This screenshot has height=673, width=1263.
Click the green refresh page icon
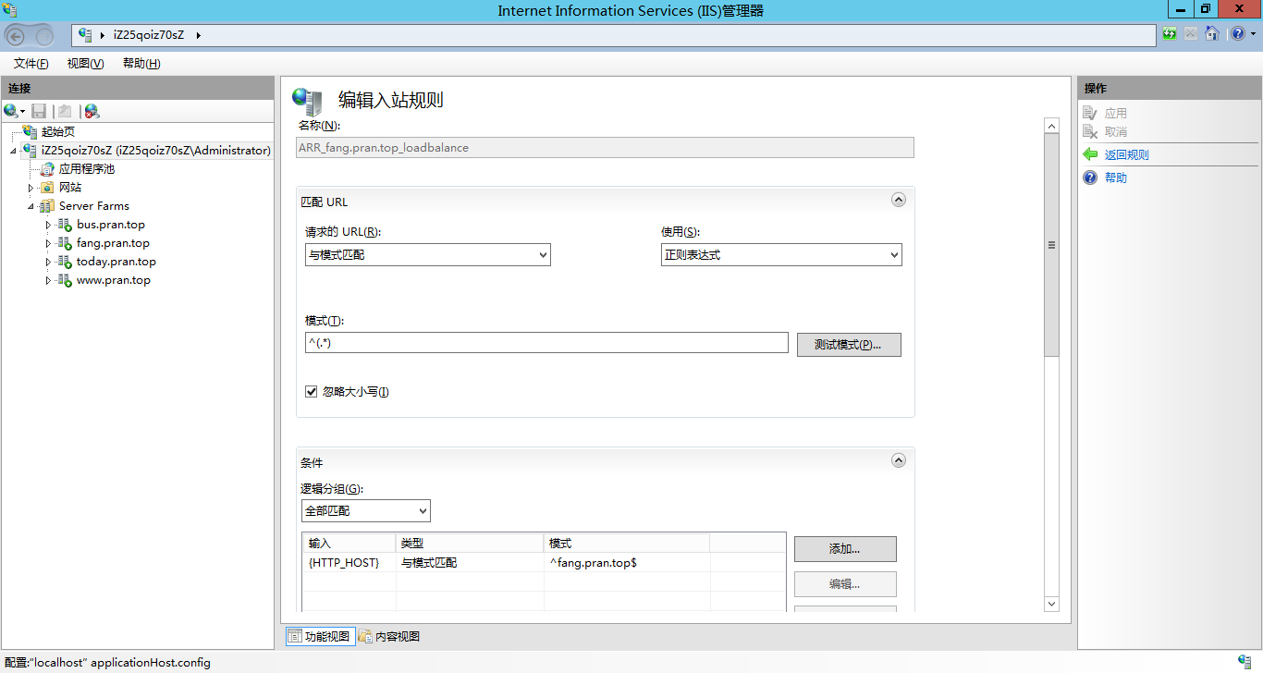click(x=1171, y=34)
